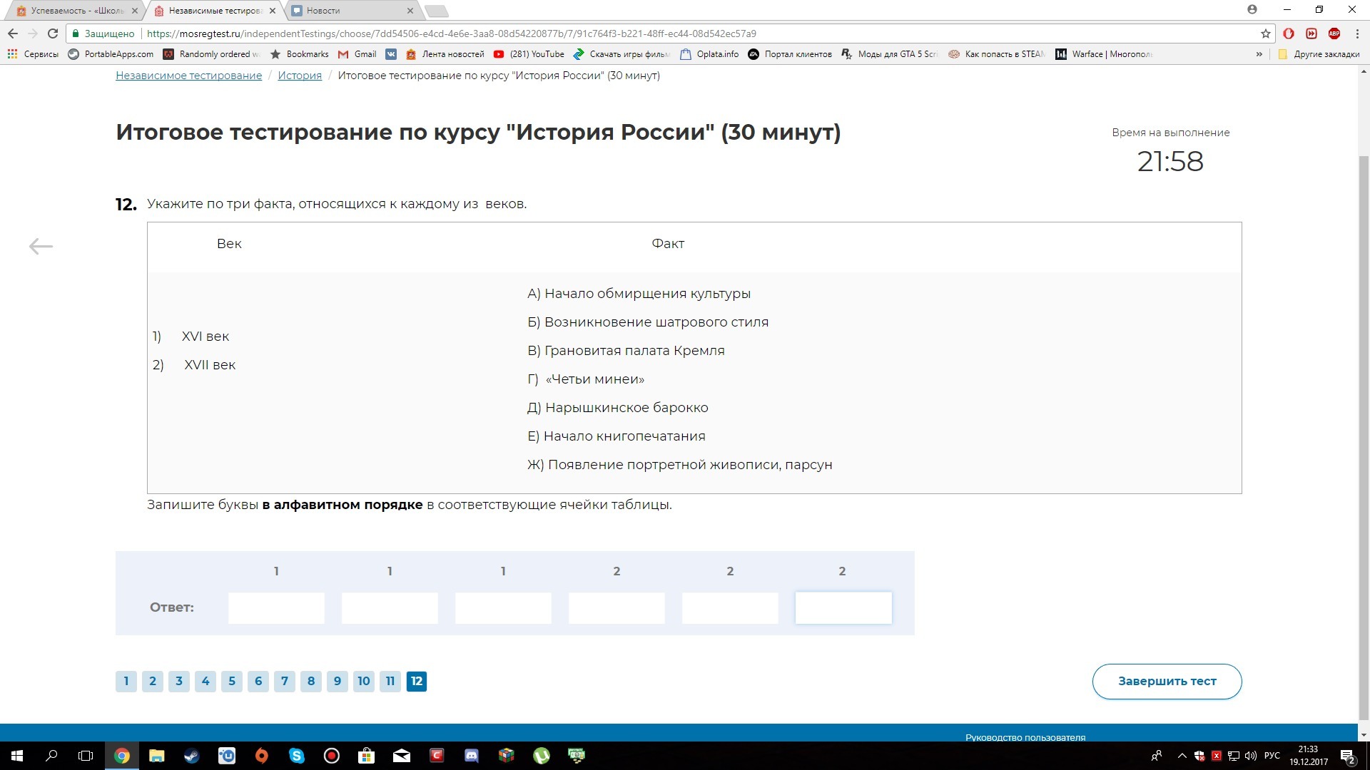Open the Opera extension icon
The width and height of the screenshot is (1370, 770).
point(1289,34)
